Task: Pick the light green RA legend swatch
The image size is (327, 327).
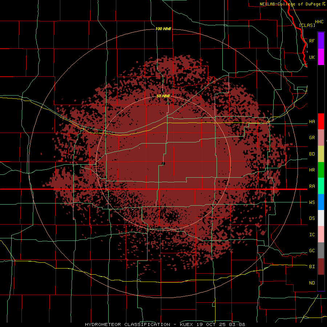Action: point(321,186)
